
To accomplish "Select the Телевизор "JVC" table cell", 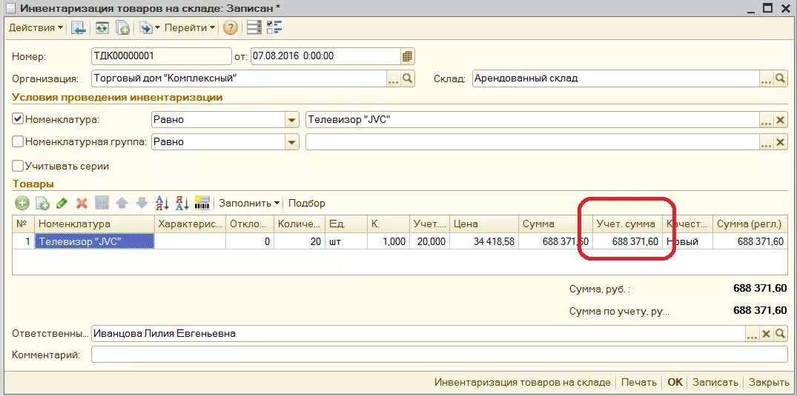I will coord(95,241).
